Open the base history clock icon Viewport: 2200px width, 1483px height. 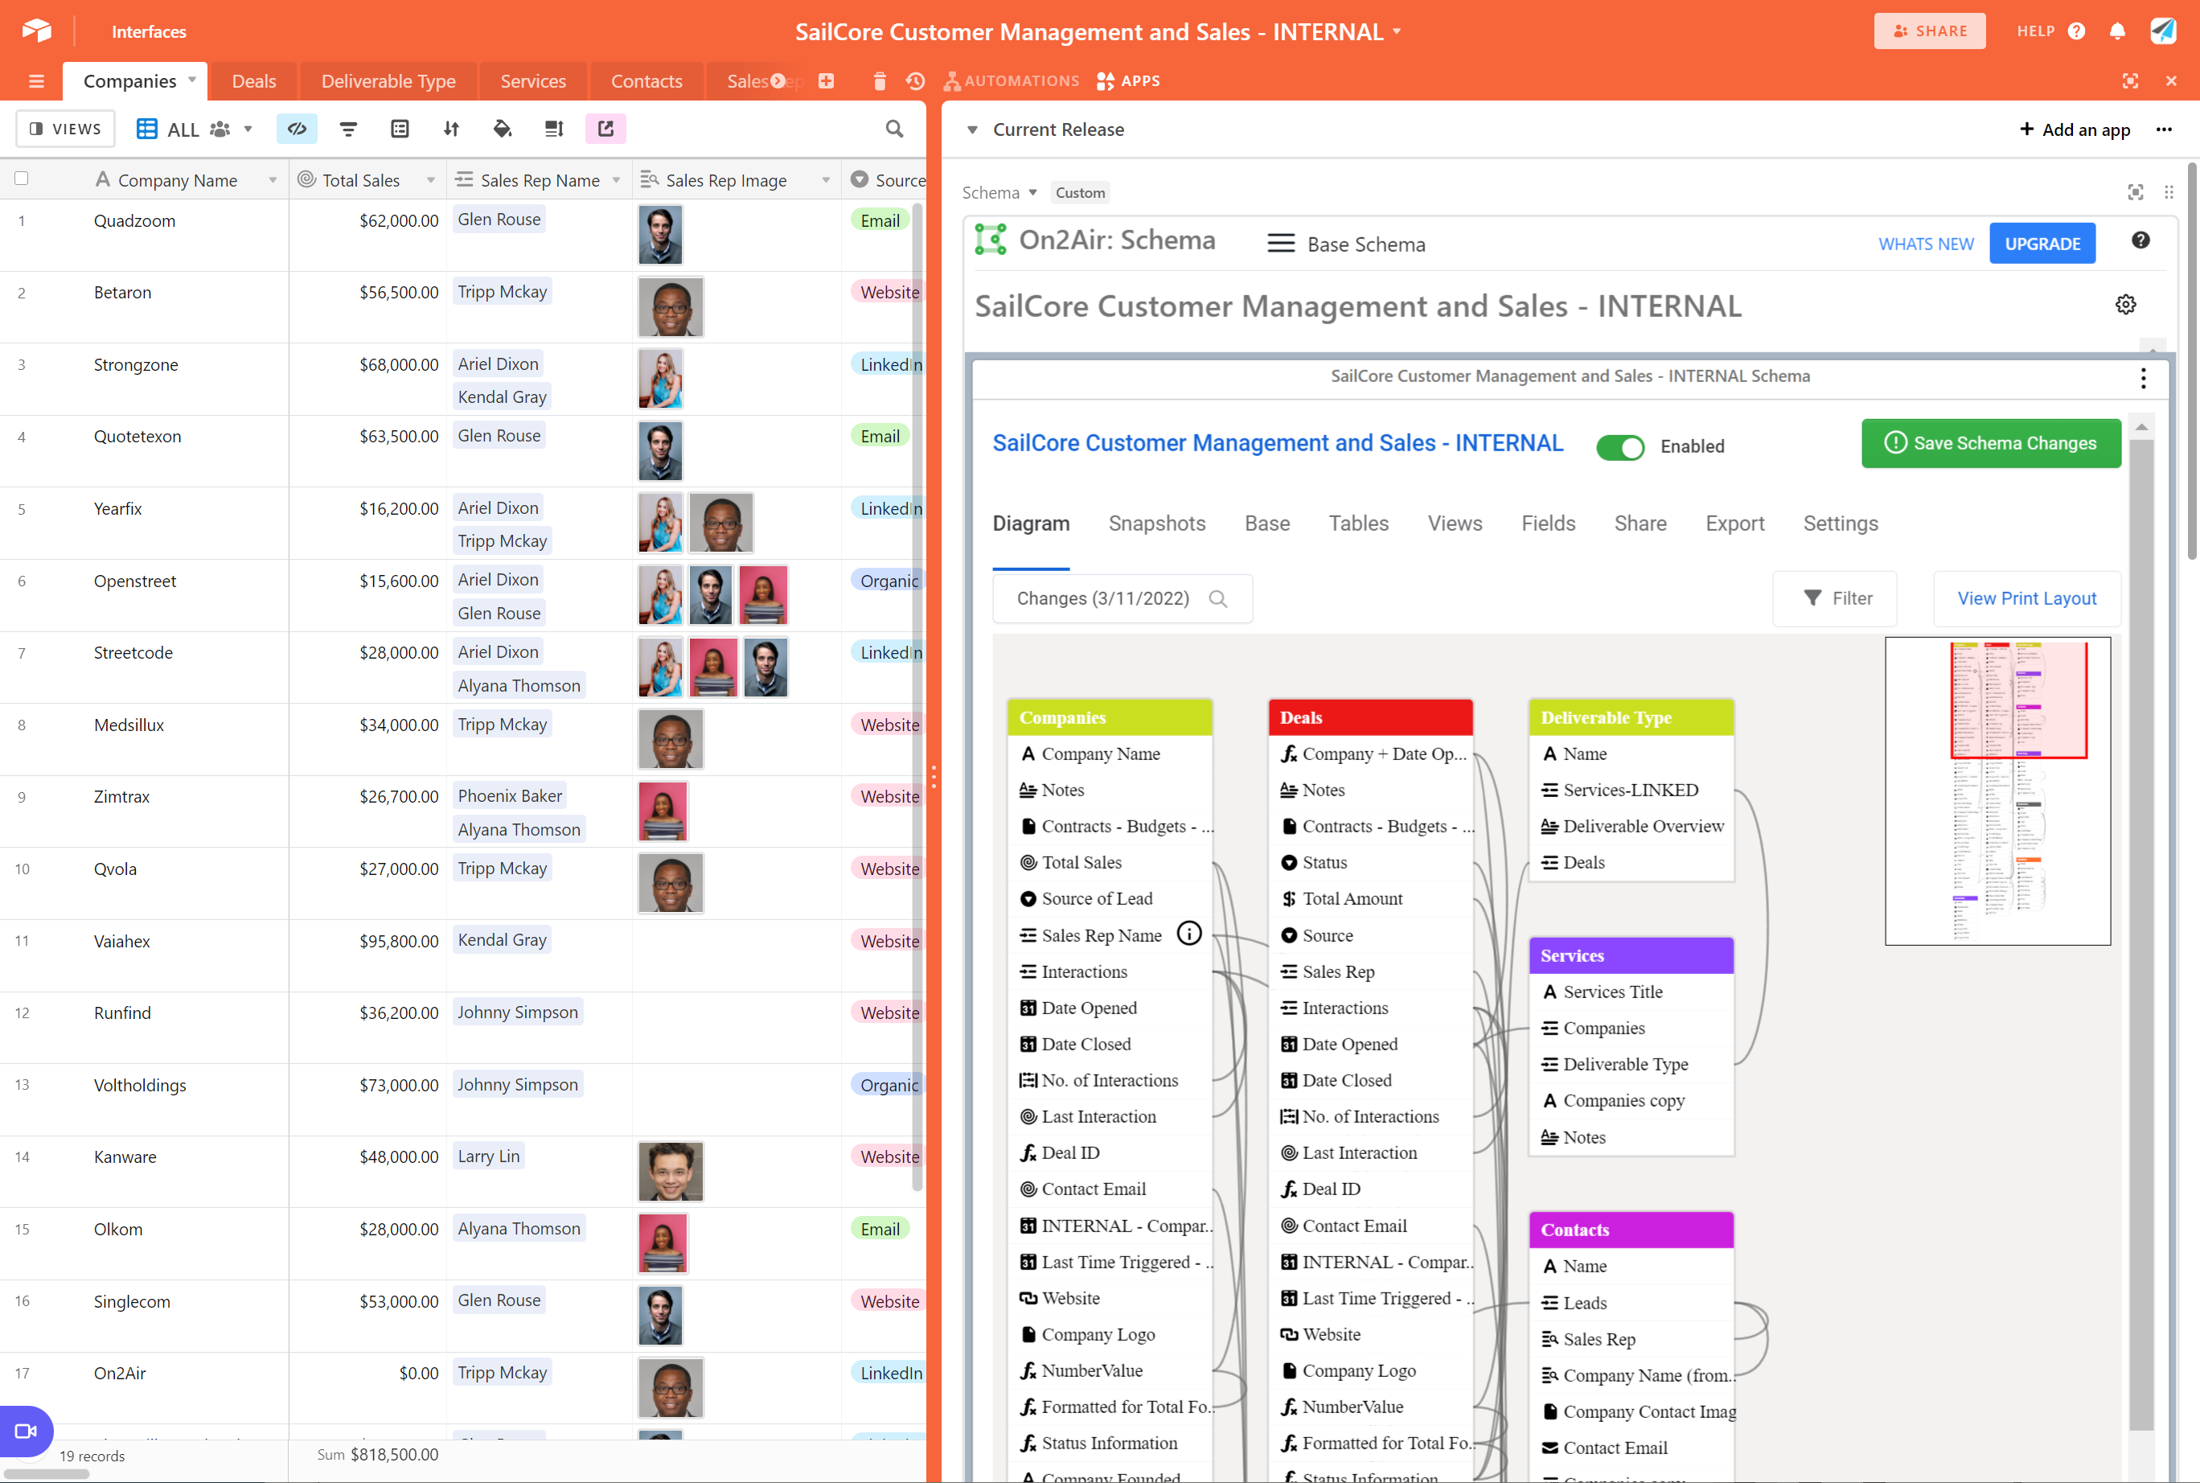point(914,81)
